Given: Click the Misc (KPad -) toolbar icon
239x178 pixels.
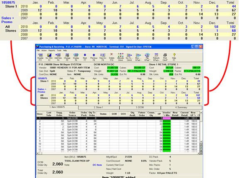Looking at the screenshot, I should click(138, 57).
